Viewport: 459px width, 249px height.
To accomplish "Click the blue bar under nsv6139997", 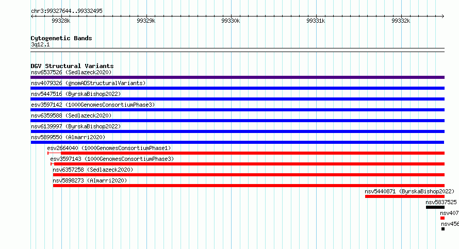I will (237, 131).
